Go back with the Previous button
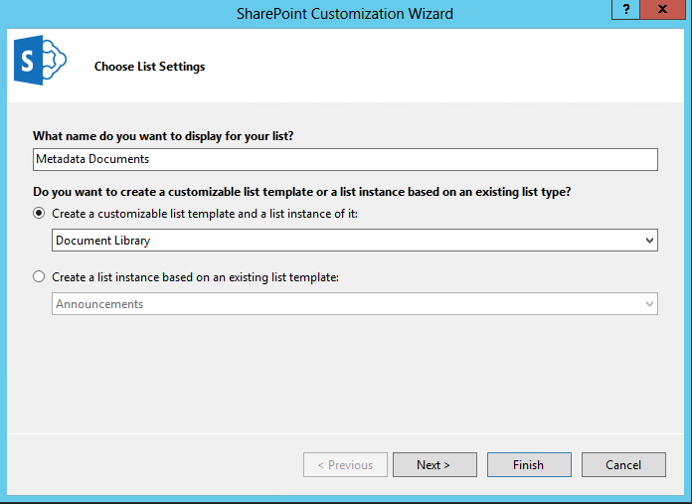The width and height of the screenshot is (692, 504). pos(345,464)
